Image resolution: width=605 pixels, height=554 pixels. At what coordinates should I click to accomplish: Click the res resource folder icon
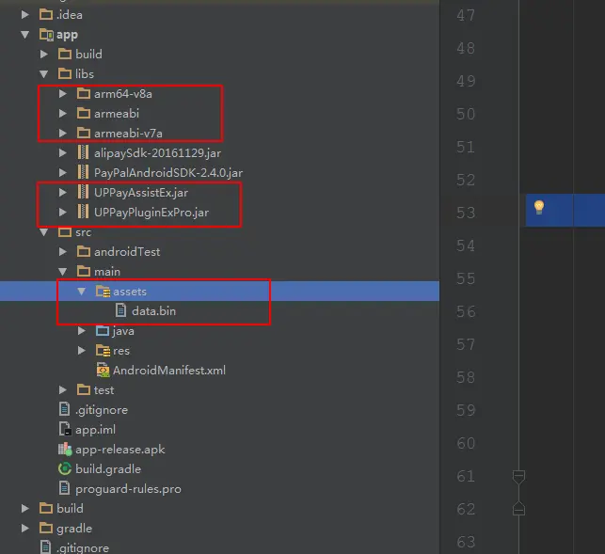click(103, 350)
